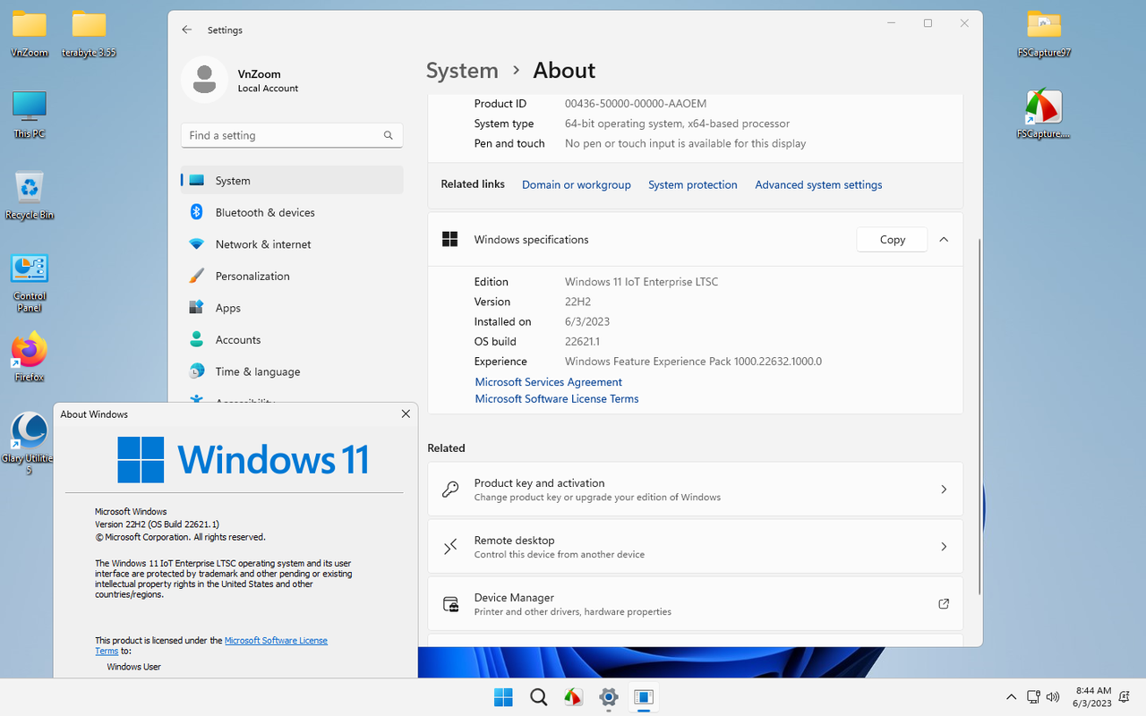Screen dimensions: 1146x716
Task: Go to System in the breadcrumb
Action: [x=462, y=71]
